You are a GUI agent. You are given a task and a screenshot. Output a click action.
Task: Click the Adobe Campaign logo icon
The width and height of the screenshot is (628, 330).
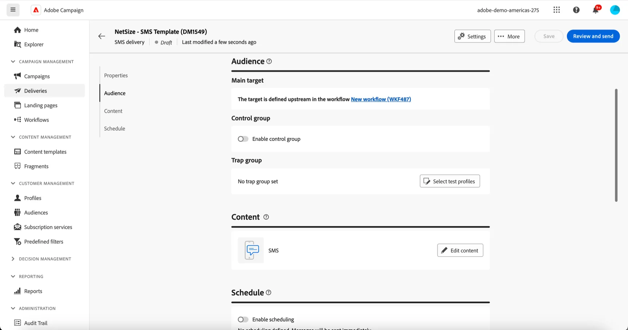tap(36, 10)
